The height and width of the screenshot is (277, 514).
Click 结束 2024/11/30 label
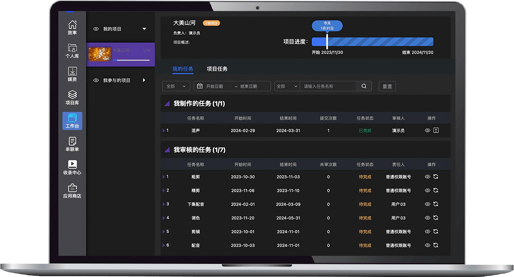[418, 53]
